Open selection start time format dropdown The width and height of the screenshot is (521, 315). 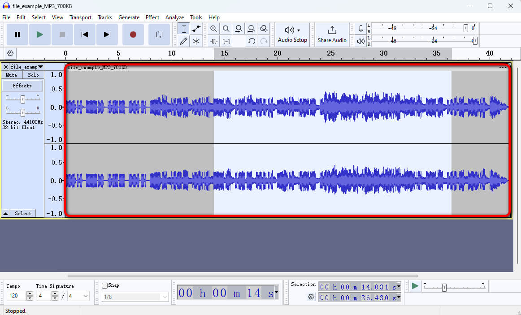pyautogui.click(x=399, y=287)
